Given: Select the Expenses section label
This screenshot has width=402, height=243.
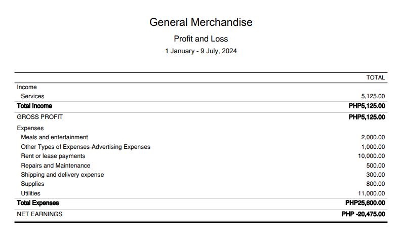Looking at the screenshot, I should [x=30, y=128].
